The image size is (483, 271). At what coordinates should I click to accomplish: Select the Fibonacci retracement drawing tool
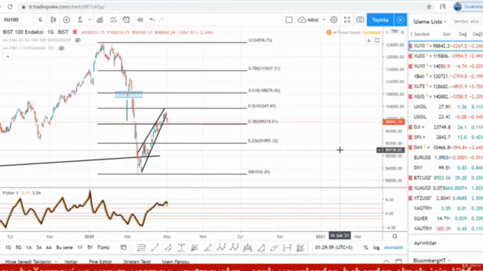pos(141,248)
